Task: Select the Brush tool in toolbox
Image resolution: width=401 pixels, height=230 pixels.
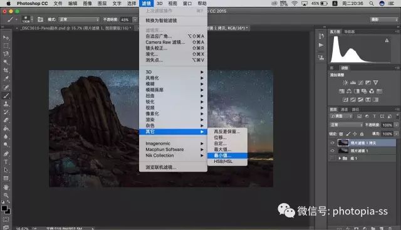Action: pos(6,96)
